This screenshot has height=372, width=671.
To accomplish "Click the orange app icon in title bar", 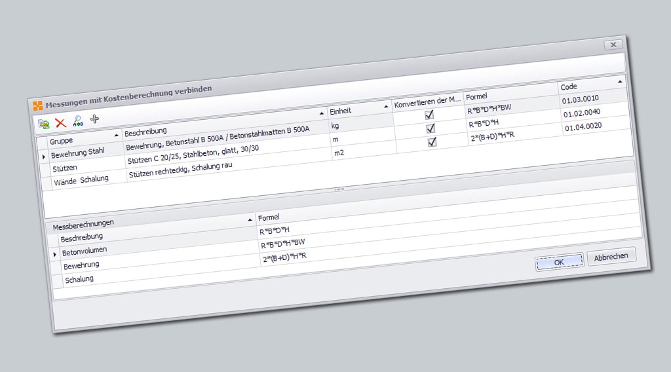I will point(38,105).
